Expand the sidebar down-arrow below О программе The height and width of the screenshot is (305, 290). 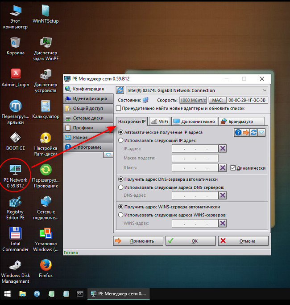pos(108,155)
